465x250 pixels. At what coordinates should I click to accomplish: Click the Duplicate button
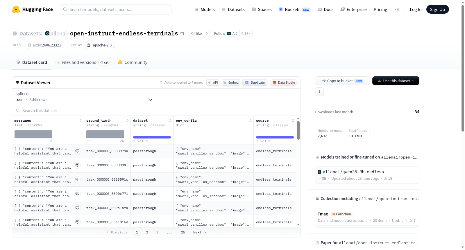coord(255,82)
